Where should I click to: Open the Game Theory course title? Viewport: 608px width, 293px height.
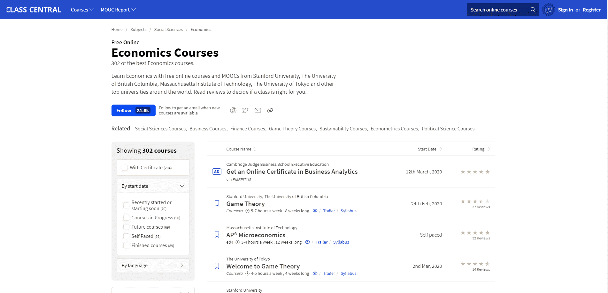point(245,204)
